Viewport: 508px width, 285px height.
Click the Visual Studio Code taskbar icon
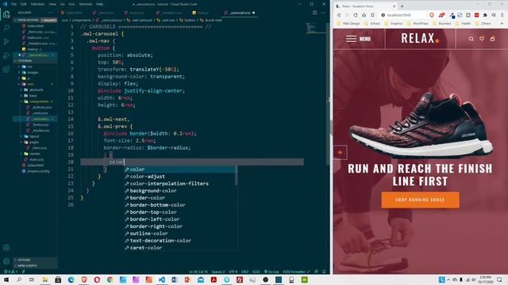coord(162,279)
